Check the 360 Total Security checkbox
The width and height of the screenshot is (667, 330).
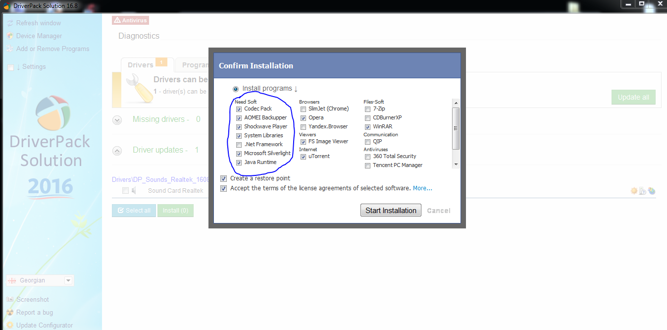click(x=368, y=157)
